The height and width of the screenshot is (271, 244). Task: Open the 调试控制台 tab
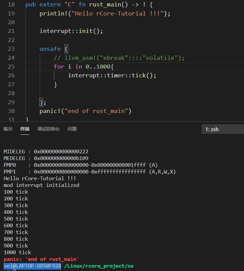click(48, 129)
